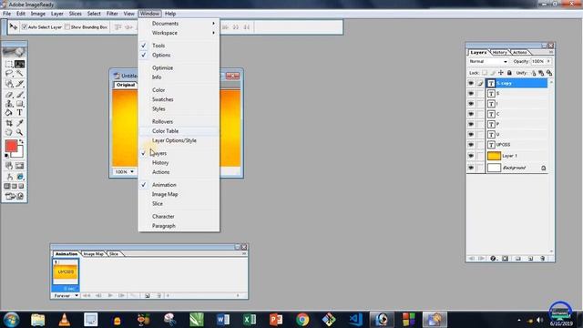
Task: Select the Paint Bucket tool
Action: pos(9,113)
